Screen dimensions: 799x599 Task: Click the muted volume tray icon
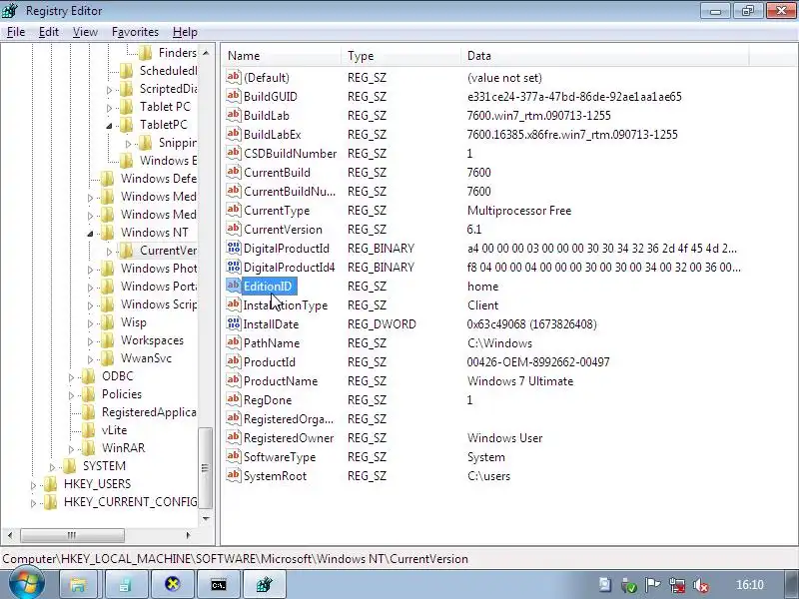click(x=701, y=585)
